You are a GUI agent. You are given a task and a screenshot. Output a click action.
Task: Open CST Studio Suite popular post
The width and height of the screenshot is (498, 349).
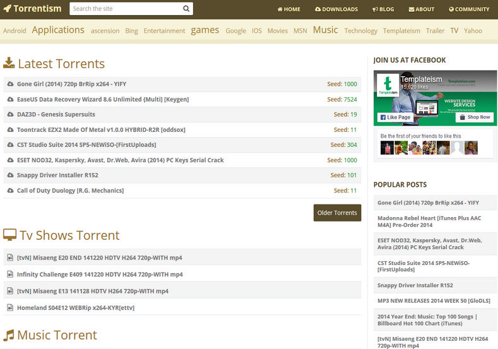(424, 266)
